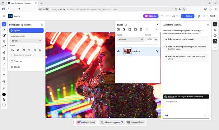This screenshot has height=130, width=219.
Task: Close the Livelli panel
Action: coord(158,25)
